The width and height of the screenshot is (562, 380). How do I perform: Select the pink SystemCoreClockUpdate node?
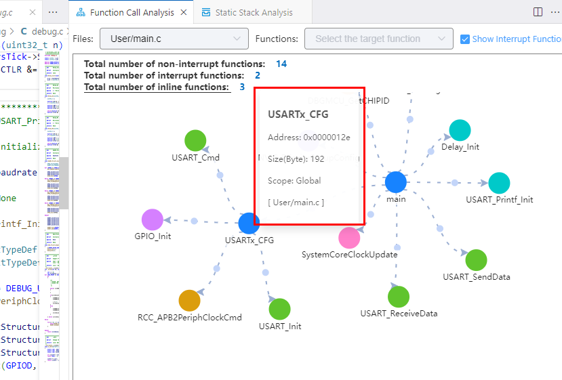(349, 238)
